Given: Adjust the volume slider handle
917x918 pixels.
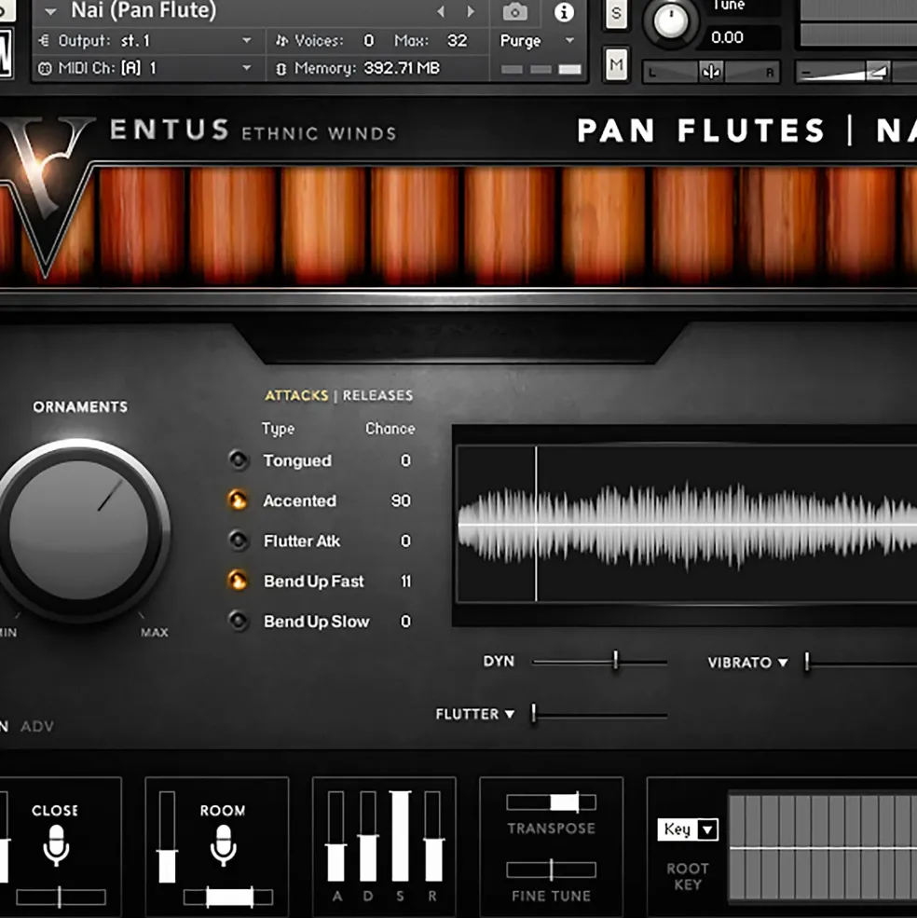Looking at the screenshot, I should point(877,72).
